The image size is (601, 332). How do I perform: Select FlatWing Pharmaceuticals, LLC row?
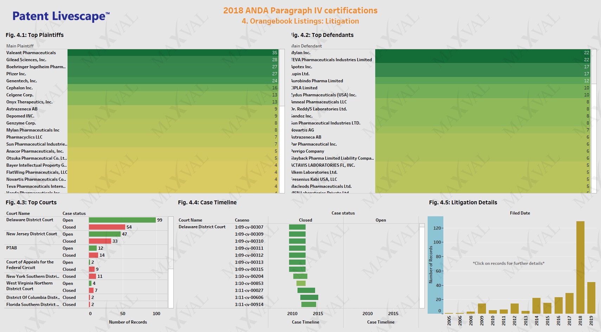(x=142, y=172)
